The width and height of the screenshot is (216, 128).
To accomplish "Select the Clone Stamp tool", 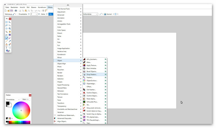I will pyautogui.click(x=6, y=44).
